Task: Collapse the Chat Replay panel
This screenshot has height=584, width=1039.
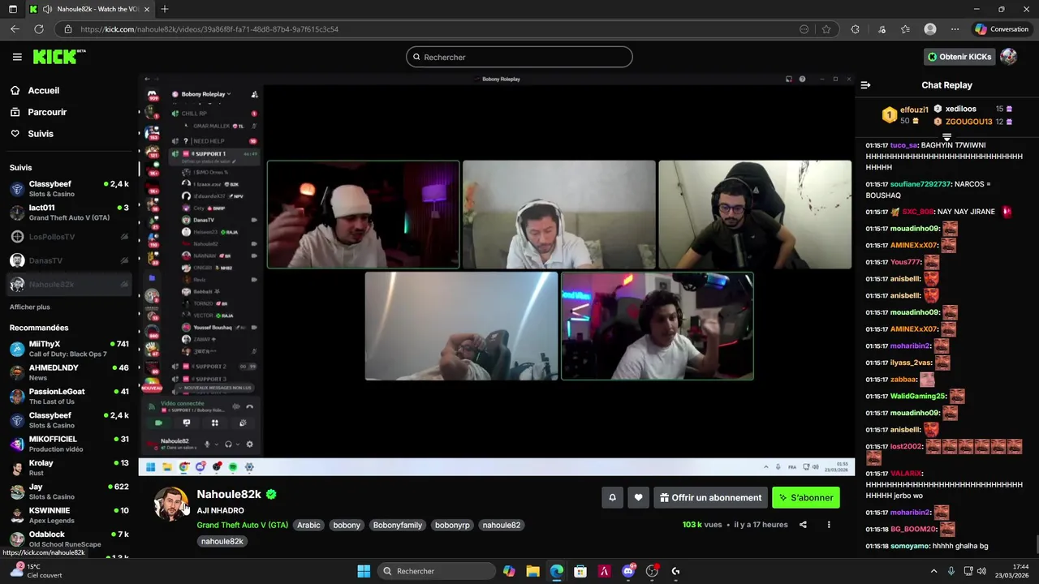Action: 865,85
